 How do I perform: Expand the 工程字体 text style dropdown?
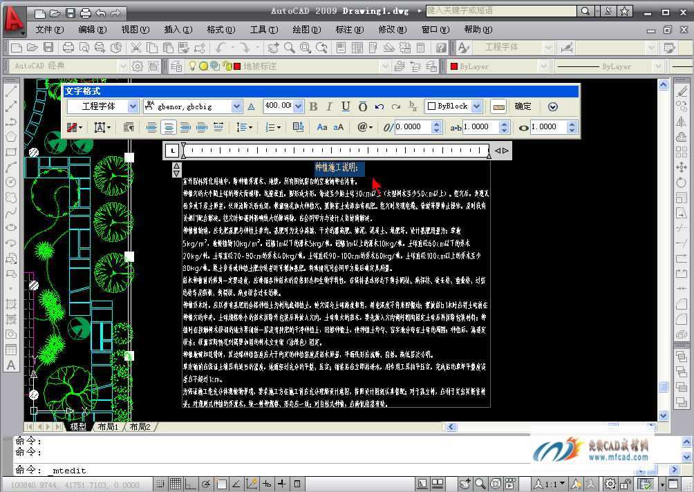pos(133,106)
